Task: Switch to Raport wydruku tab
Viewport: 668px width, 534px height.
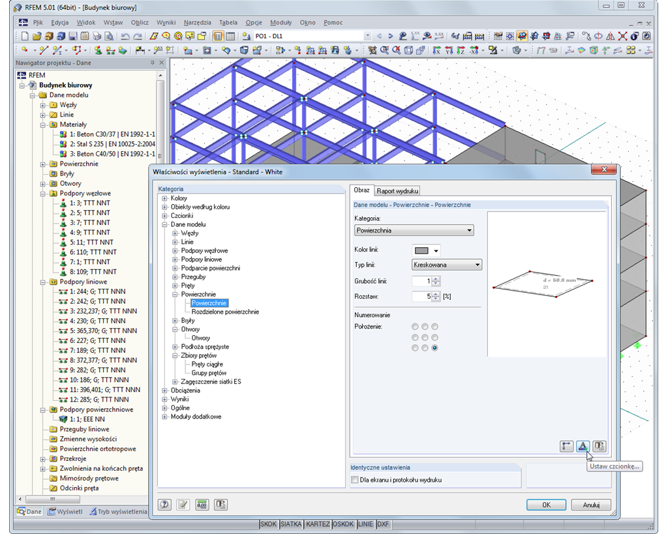Action: pos(397,191)
